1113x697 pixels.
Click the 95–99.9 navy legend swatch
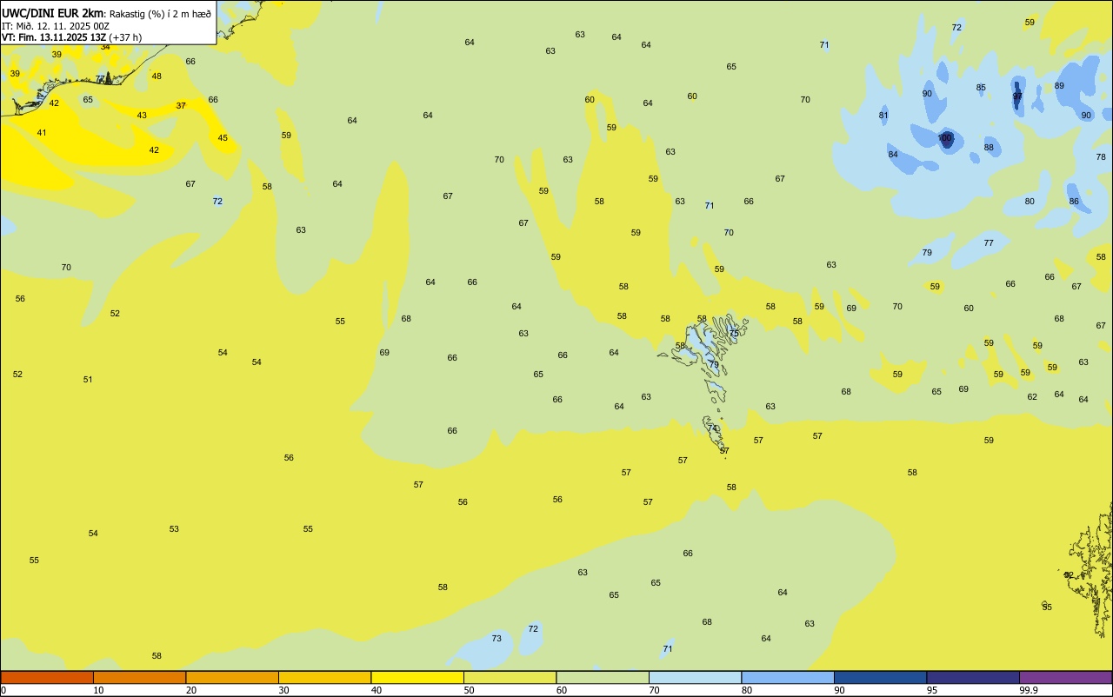(973, 677)
